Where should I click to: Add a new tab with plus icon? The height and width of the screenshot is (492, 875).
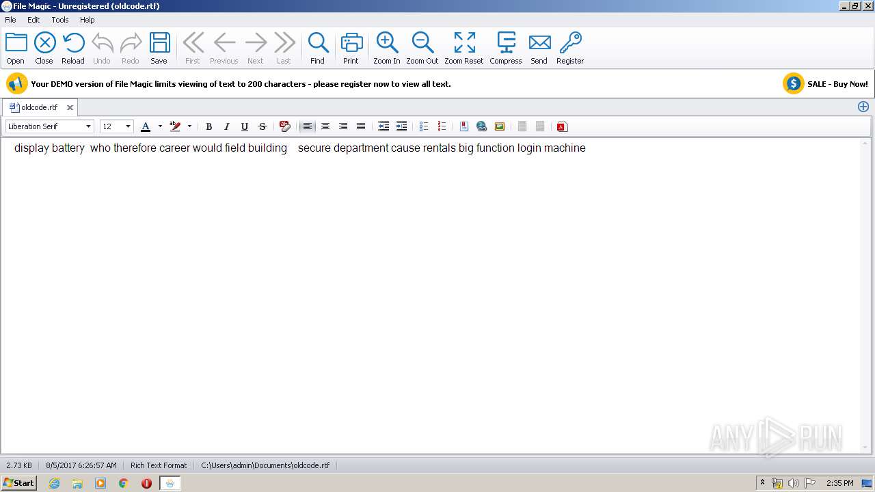click(x=863, y=107)
